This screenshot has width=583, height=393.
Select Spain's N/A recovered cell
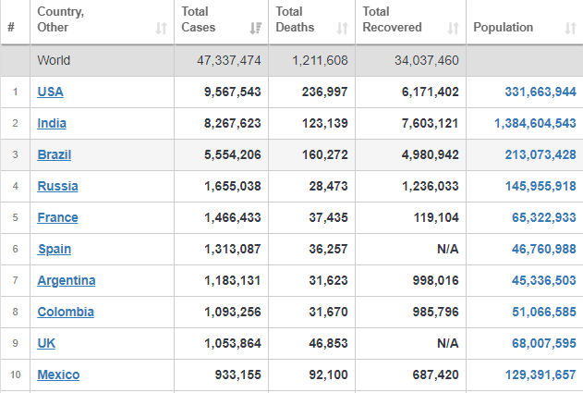(x=448, y=249)
